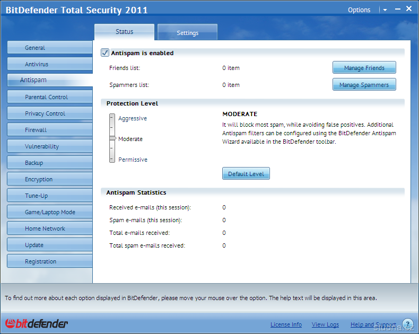Screen dimensions: 419x334
Task: Click the protection level slider thumb
Action: (113, 138)
